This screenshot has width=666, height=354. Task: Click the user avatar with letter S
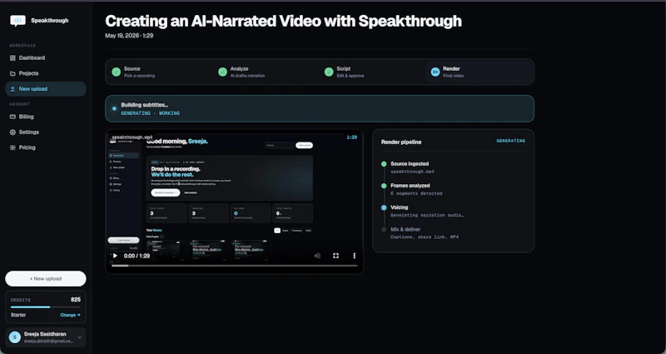coord(15,337)
